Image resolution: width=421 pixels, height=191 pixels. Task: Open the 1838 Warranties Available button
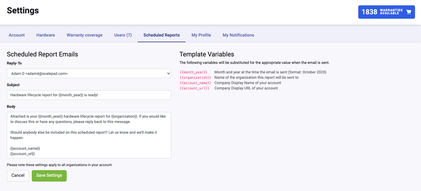[x=387, y=12]
